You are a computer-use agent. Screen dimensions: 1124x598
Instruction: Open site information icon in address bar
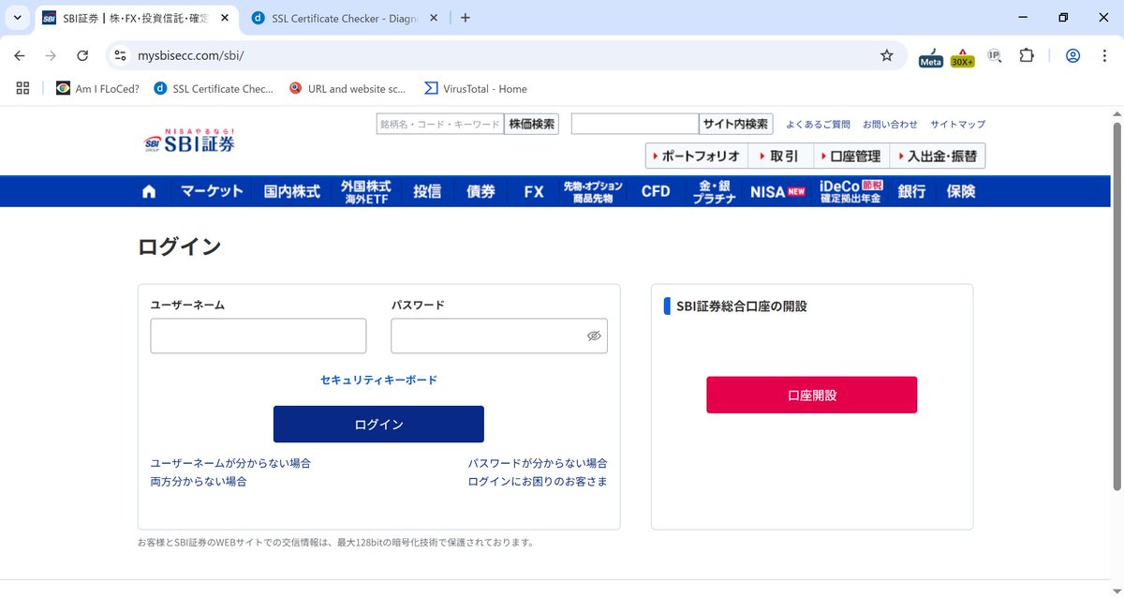tap(120, 55)
